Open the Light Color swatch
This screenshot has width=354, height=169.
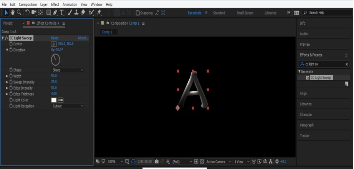(54, 100)
